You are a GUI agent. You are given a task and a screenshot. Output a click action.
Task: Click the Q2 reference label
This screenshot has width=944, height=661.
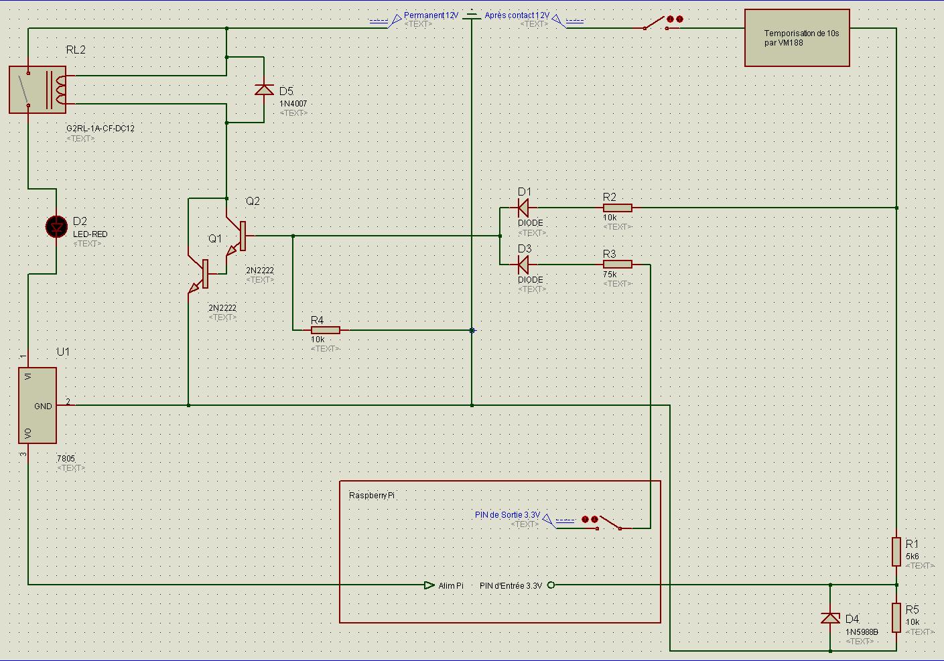[x=253, y=201]
